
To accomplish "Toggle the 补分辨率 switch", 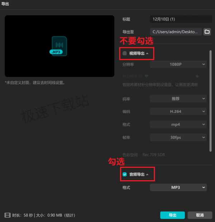I will click(197, 76).
